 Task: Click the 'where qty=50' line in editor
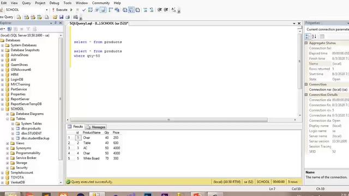coord(87,56)
